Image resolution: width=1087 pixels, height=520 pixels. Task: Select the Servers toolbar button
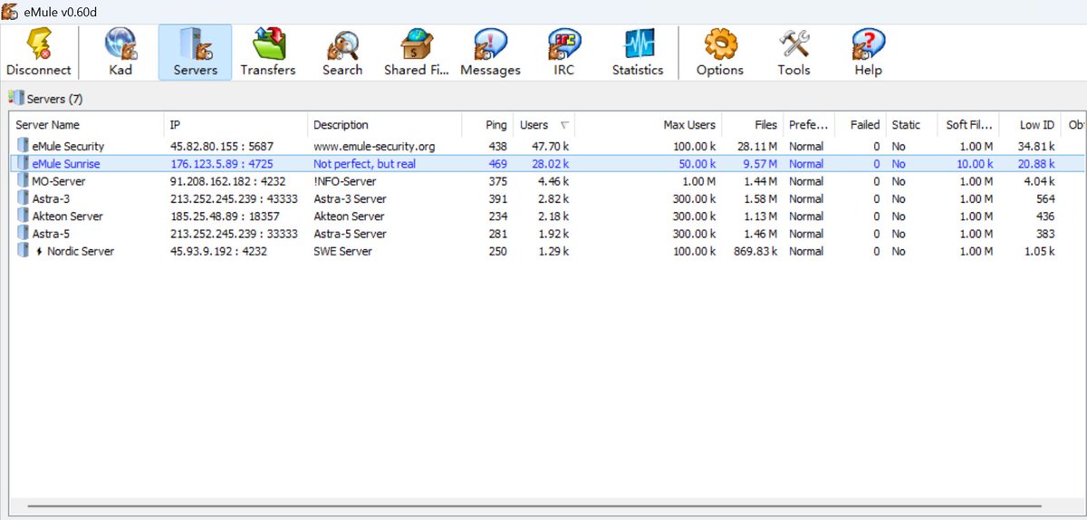pos(195,53)
